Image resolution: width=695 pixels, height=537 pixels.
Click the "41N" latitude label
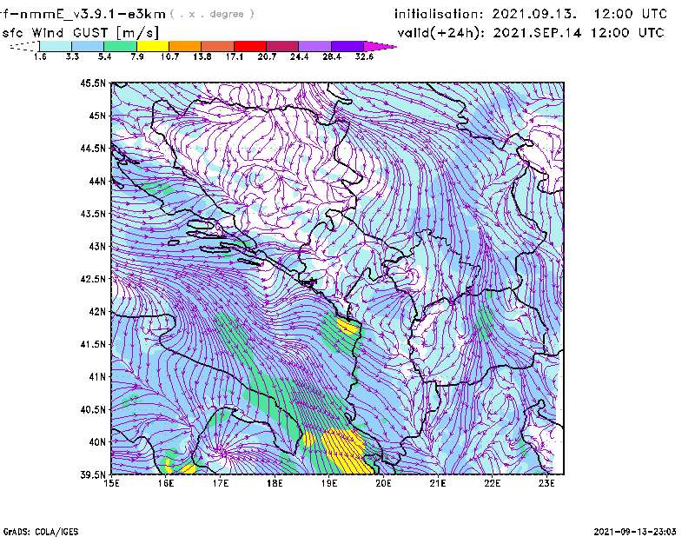[97, 377]
